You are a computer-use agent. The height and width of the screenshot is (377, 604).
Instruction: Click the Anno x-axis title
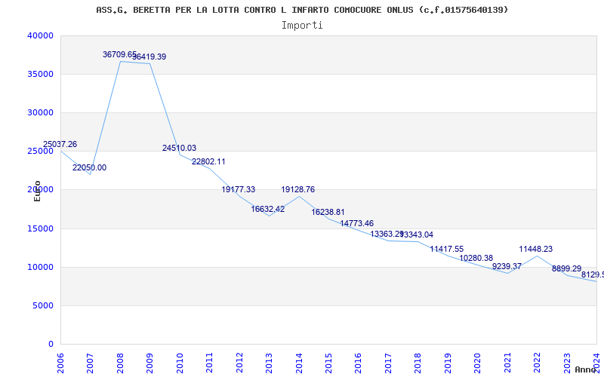coord(585,369)
